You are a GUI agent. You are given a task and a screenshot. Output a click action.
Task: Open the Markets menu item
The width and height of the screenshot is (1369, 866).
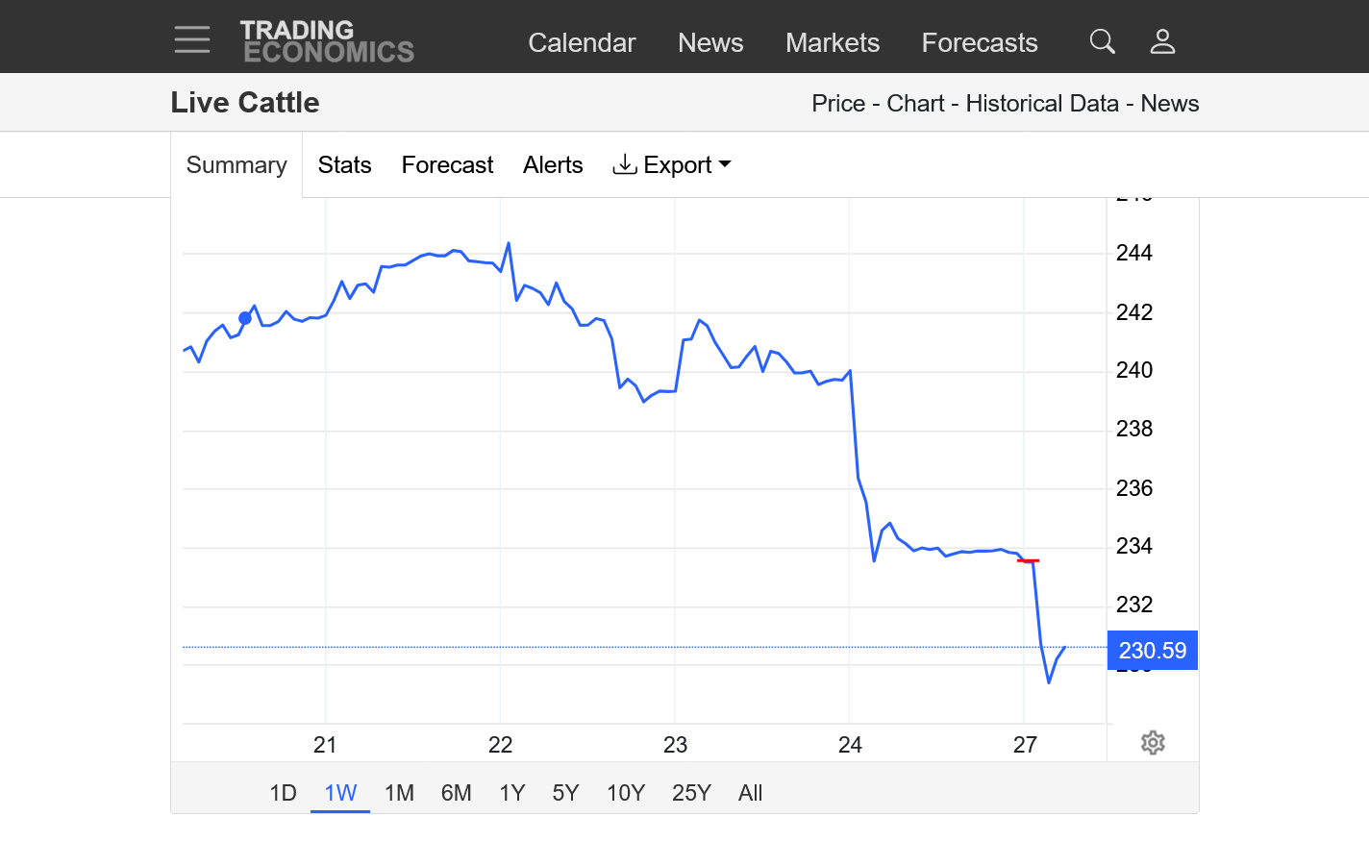pyautogui.click(x=833, y=42)
